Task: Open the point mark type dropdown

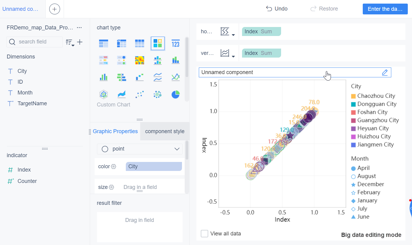Action: coord(140,149)
